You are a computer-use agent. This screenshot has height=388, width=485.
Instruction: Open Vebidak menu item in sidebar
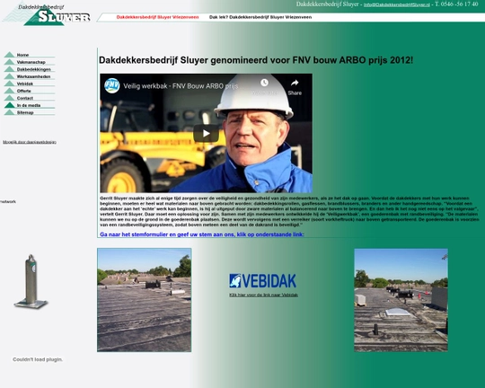25,84
